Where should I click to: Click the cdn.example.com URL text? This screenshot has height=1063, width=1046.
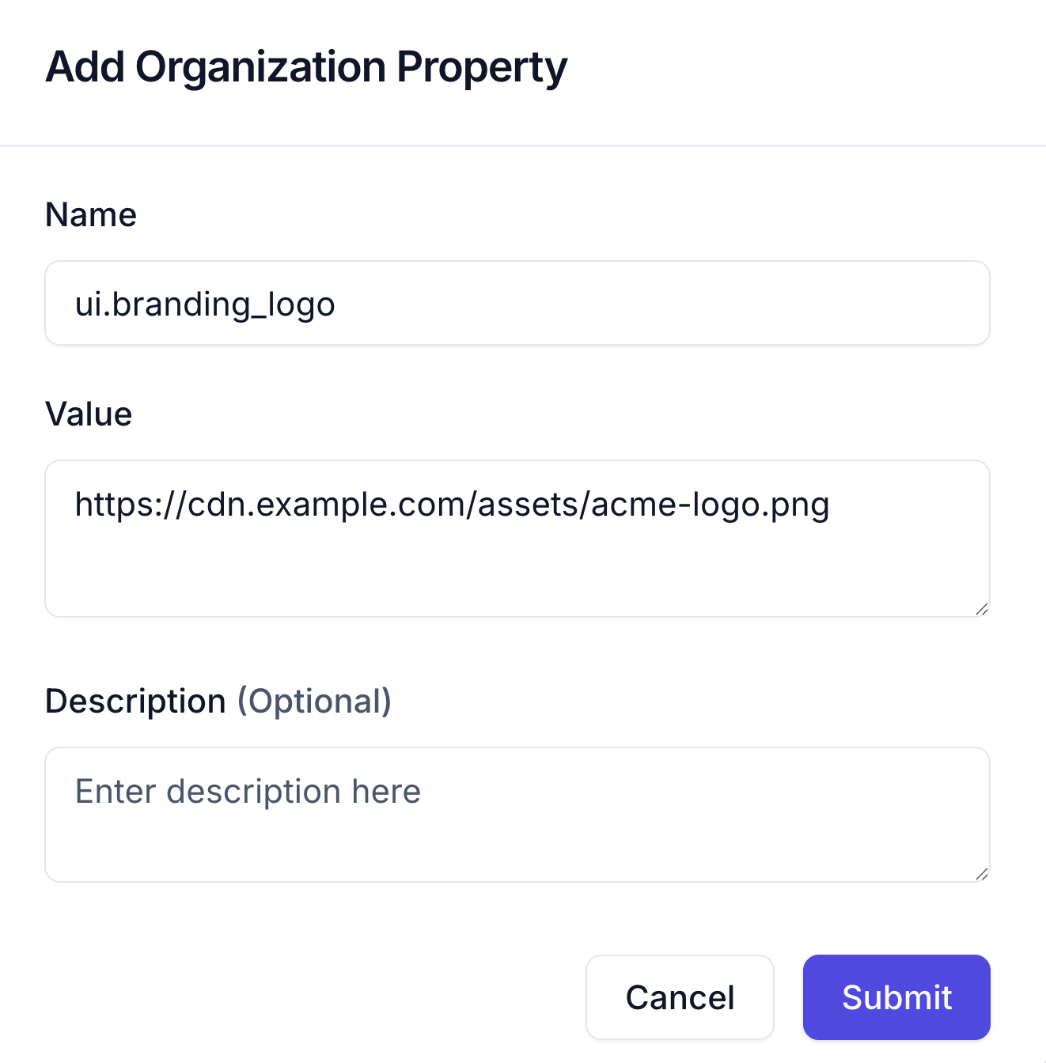451,505
